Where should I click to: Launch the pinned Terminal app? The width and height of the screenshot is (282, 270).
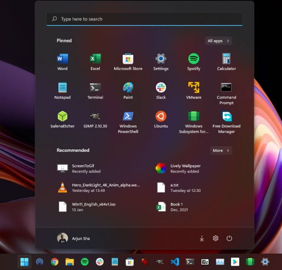[x=95, y=91]
